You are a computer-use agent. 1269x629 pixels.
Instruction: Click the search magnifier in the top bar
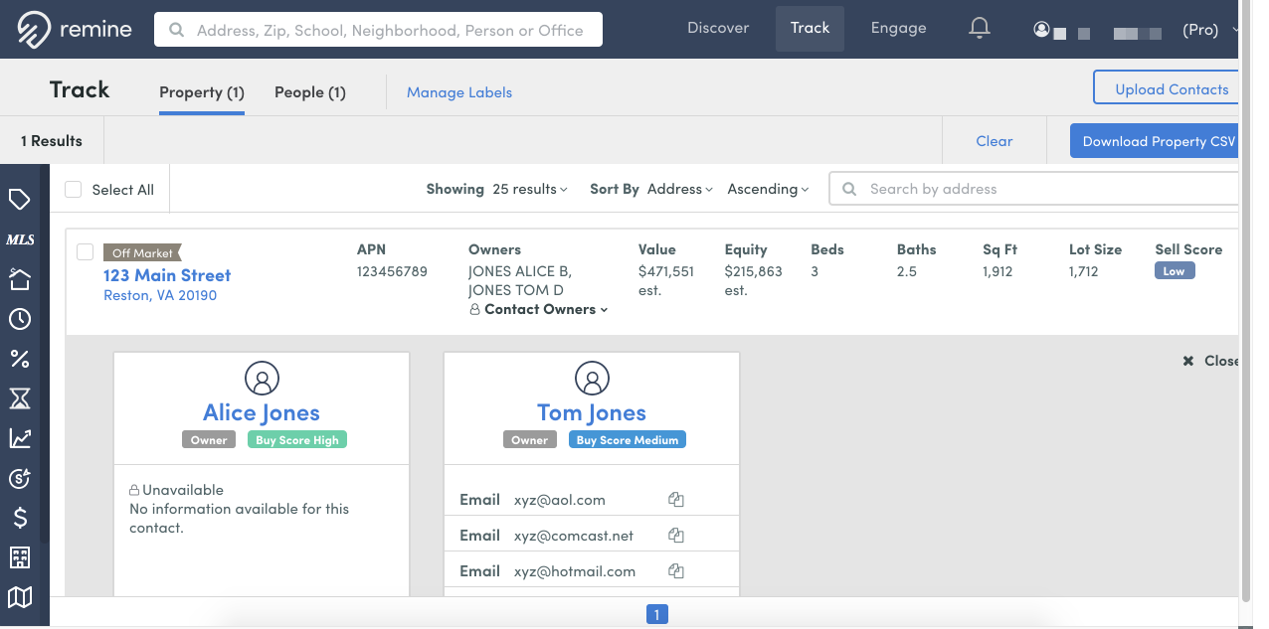pos(176,30)
